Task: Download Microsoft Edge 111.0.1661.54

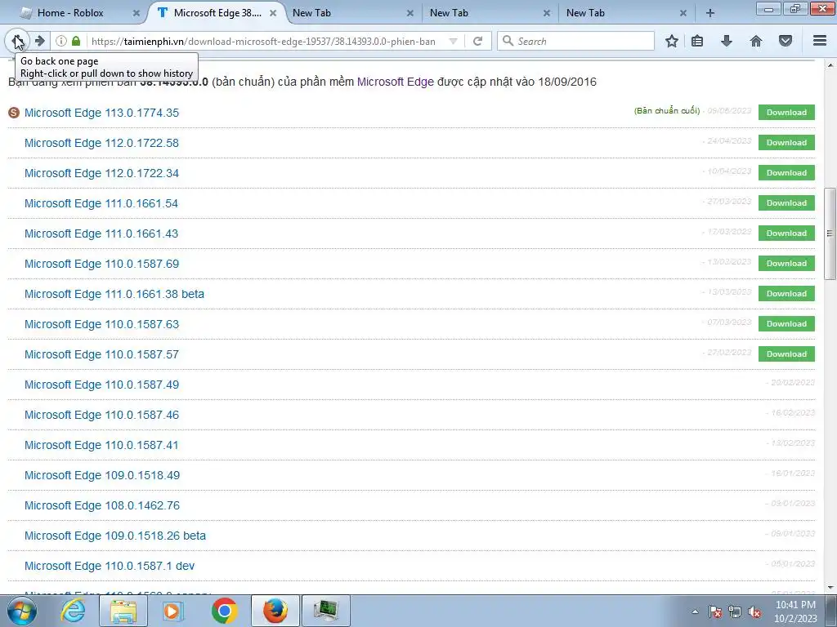Action: pos(786,203)
